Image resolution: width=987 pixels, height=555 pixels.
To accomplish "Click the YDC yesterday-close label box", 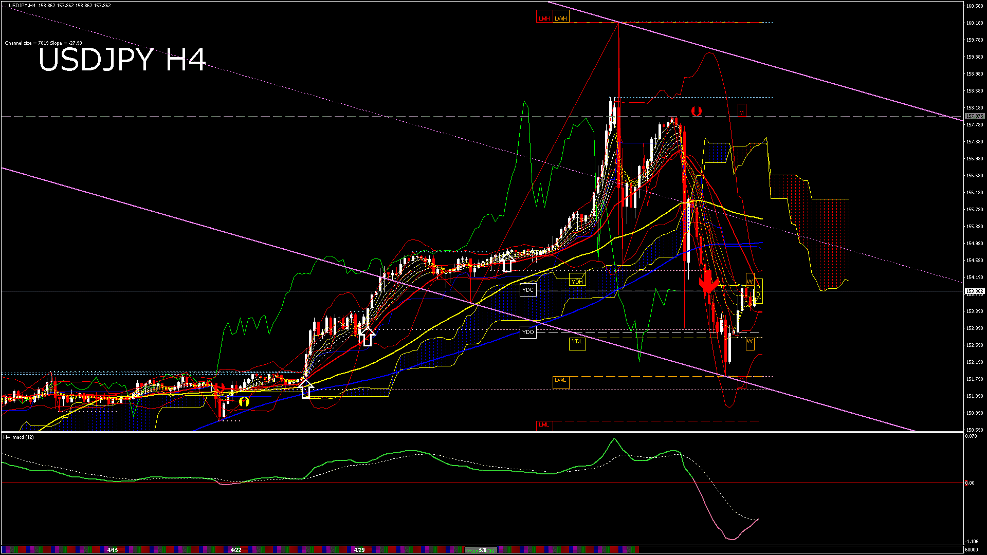I will pyautogui.click(x=528, y=290).
